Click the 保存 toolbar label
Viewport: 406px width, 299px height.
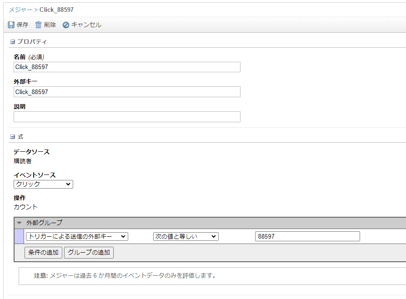(22, 25)
